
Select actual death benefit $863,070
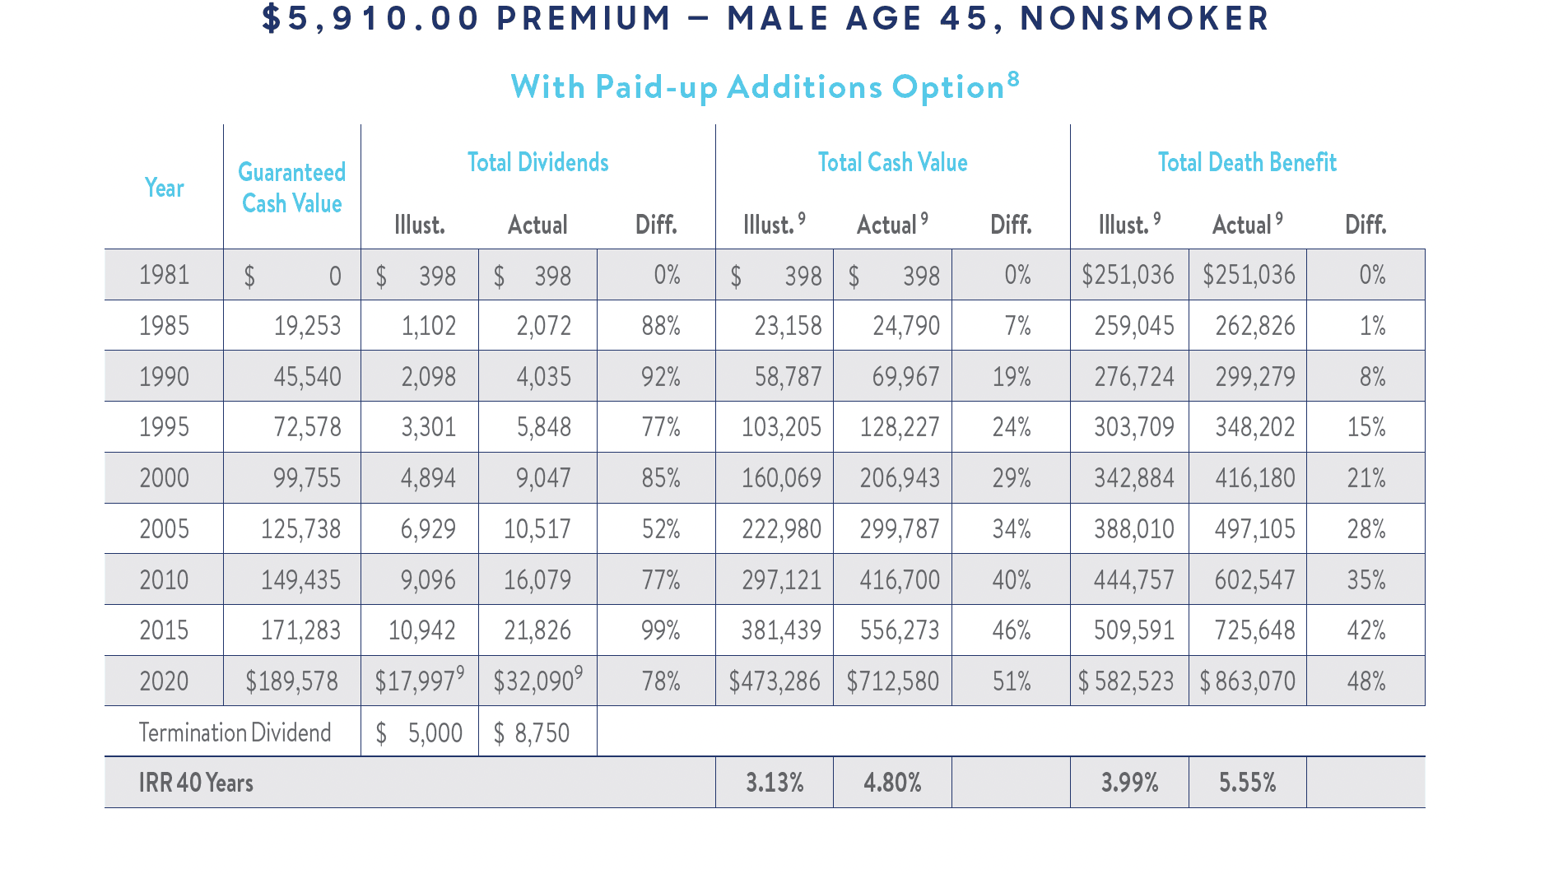1247,681
